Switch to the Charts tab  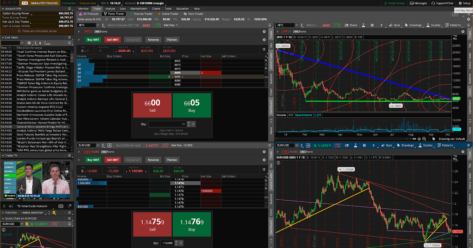click(x=156, y=8)
